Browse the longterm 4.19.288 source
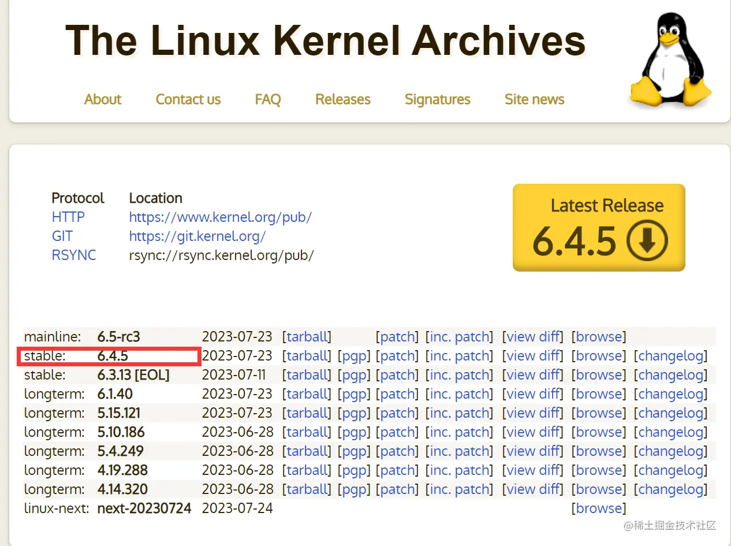 point(599,470)
